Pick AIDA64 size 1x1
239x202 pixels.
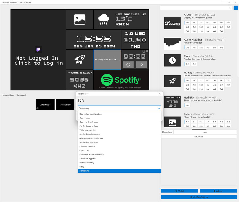coord(188,23)
